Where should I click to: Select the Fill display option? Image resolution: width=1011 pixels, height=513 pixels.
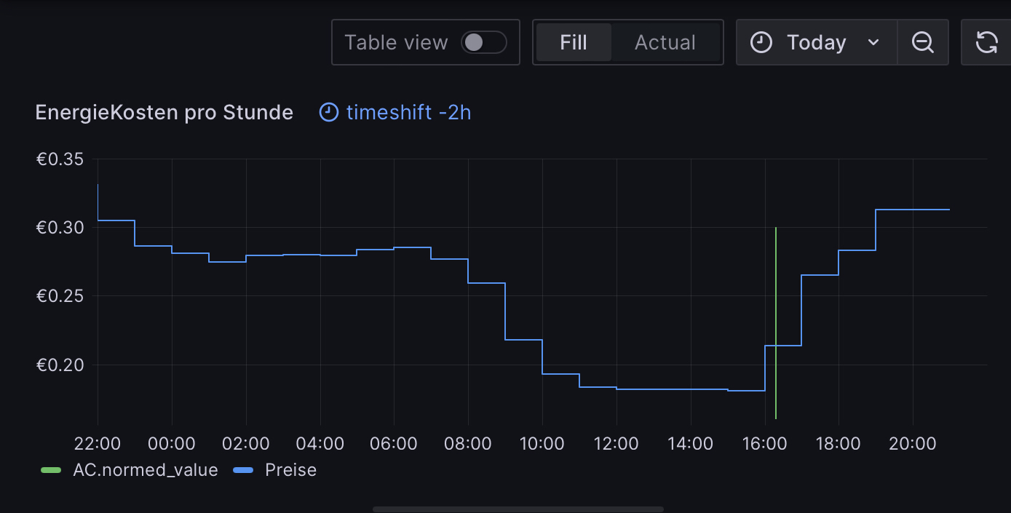pos(574,42)
